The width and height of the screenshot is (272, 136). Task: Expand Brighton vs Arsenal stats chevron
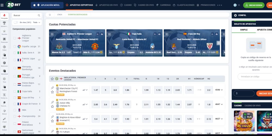click(x=86, y=119)
